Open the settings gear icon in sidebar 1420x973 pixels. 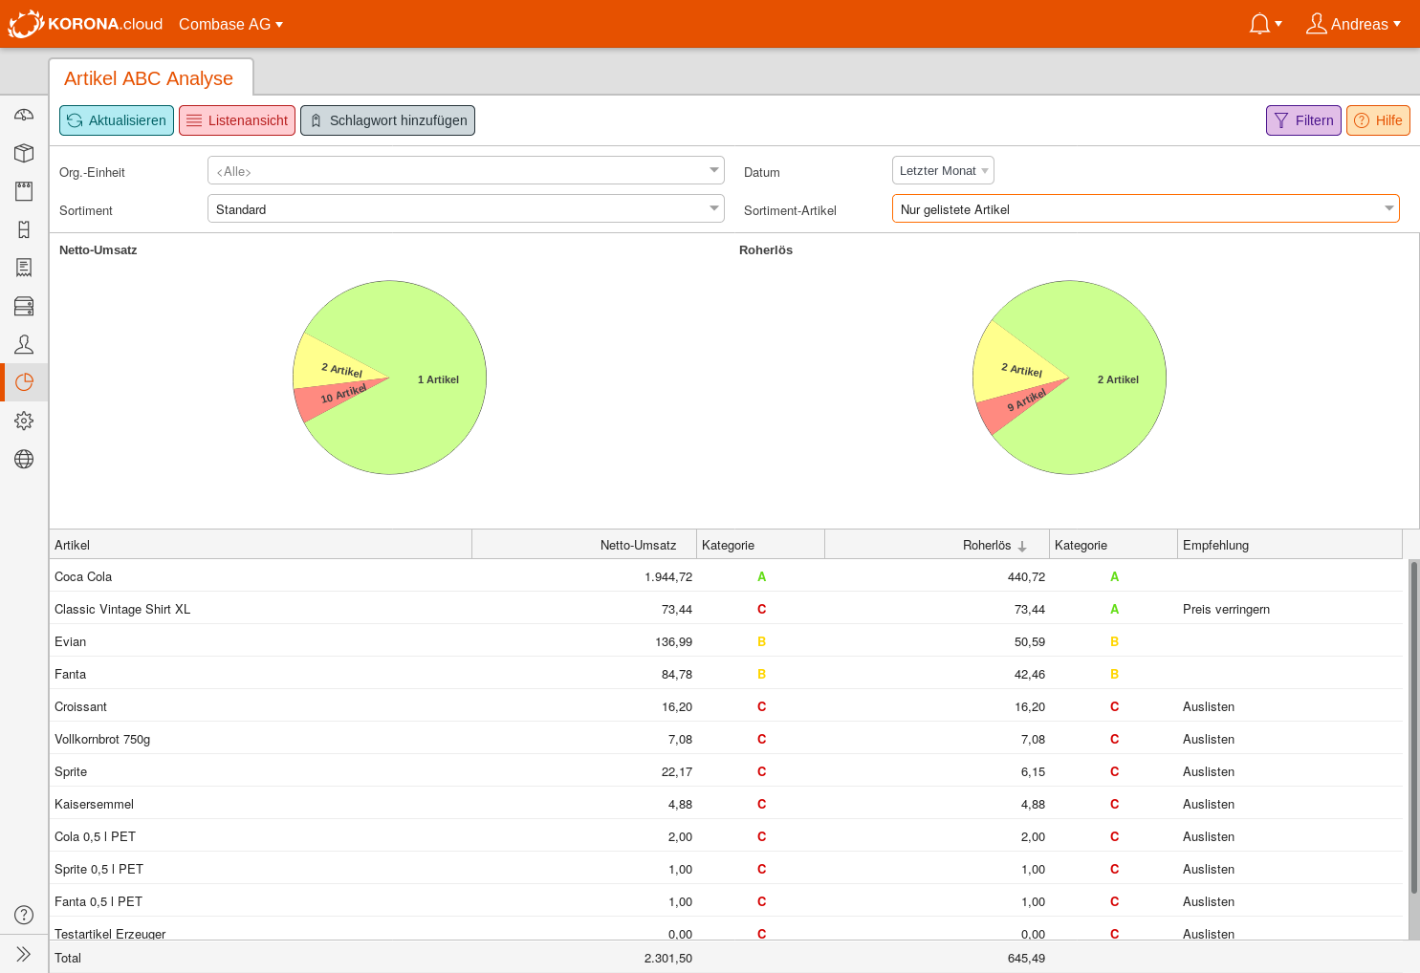coord(24,421)
